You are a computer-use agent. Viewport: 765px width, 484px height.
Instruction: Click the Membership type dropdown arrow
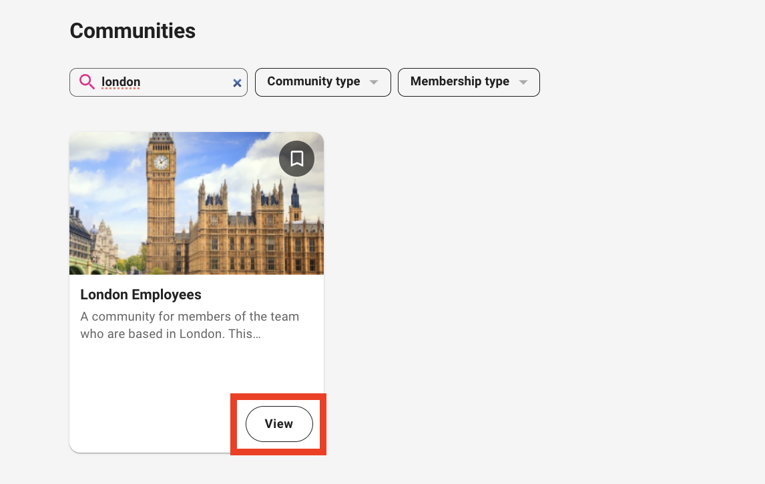click(x=523, y=82)
